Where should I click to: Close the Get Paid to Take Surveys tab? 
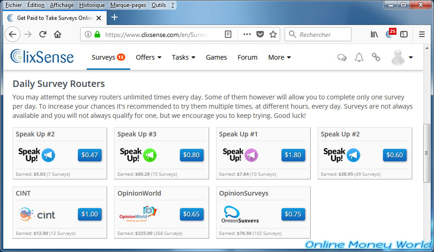click(99, 18)
